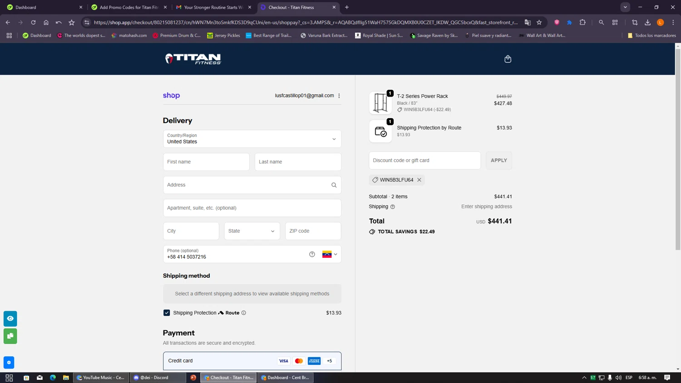Expand the +5 more payment methods
The height and width of the screenshot is (383, 681).
coord(329,361)
